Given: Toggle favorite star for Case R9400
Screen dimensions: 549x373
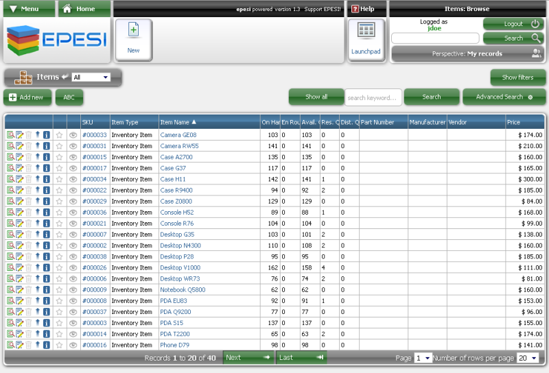Looking at the screenshot, I should 60,191.
